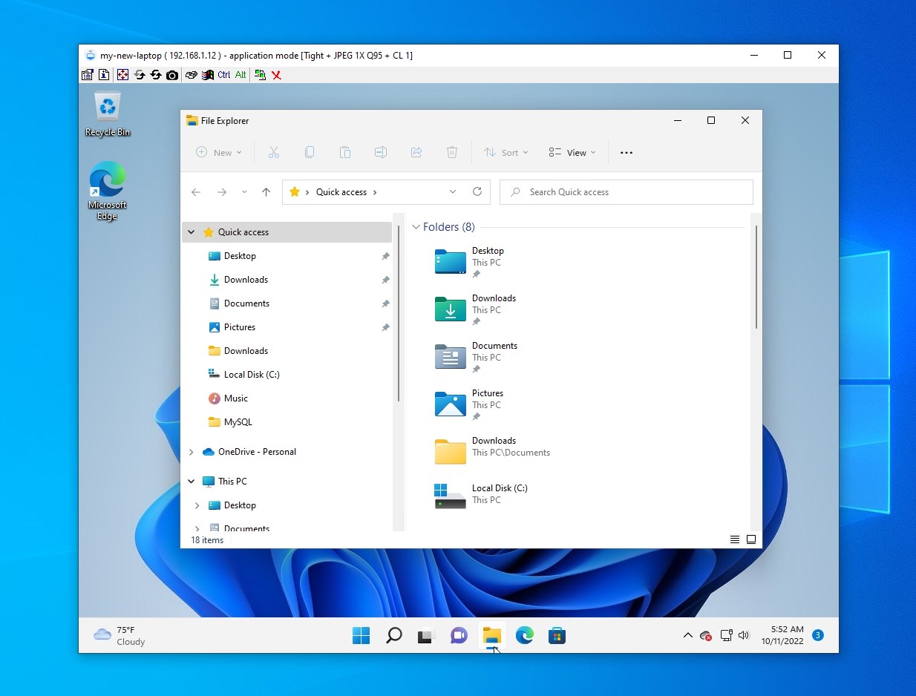
Task: Show VNC connection information
Action: point(105,75)
